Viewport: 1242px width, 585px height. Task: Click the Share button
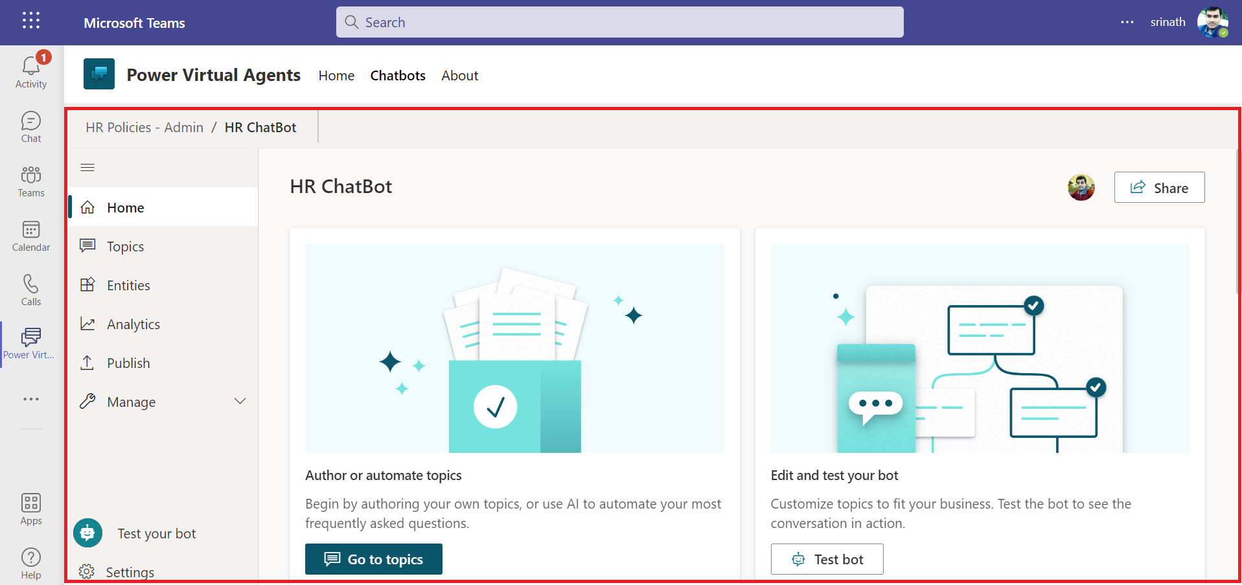coord(1159,188)
